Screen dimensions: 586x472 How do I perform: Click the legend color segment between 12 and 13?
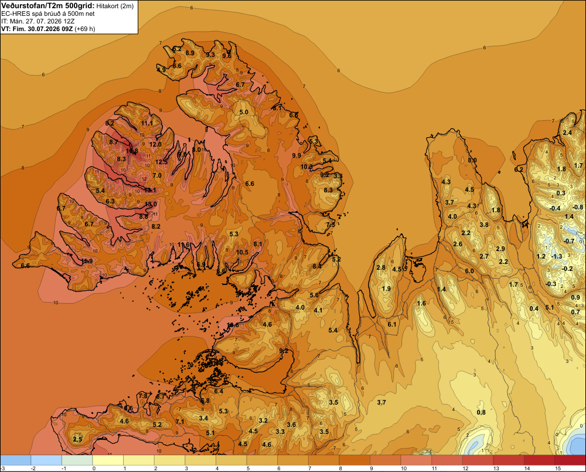coord(478,460)
